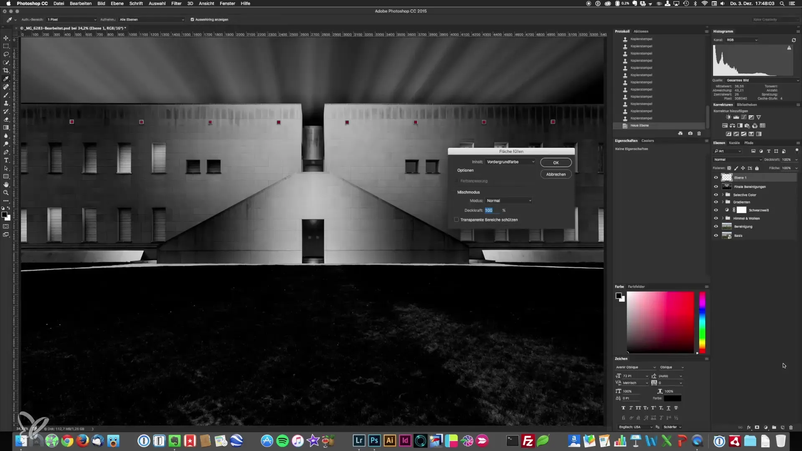The height and width of the screenshot is (451, 802).
Task: Open the Filter menu
Action: point(176,3)
